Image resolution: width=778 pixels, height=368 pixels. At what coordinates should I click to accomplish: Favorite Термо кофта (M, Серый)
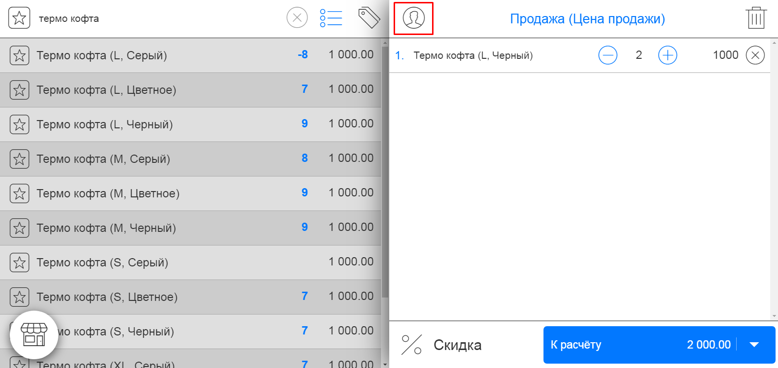click(x=19, y=159)
